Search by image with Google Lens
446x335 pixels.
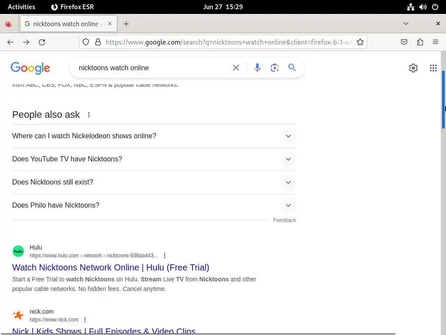(x=274, y=68)
